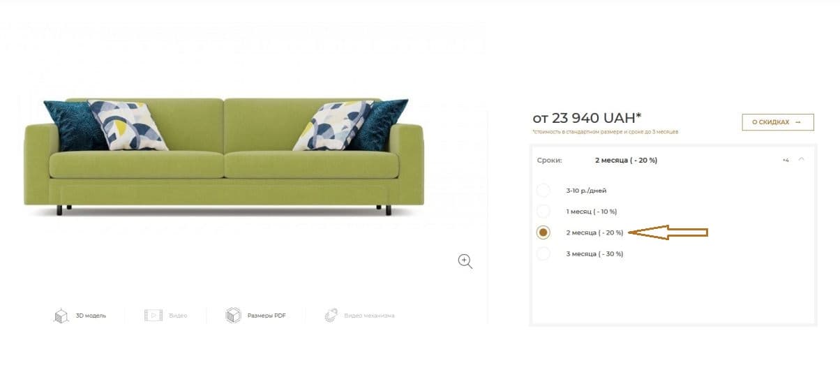The width and height of the screenshot is (840, 377).
Task: Select the 1 месяц (-10 %) radio button
Action: 543,211
